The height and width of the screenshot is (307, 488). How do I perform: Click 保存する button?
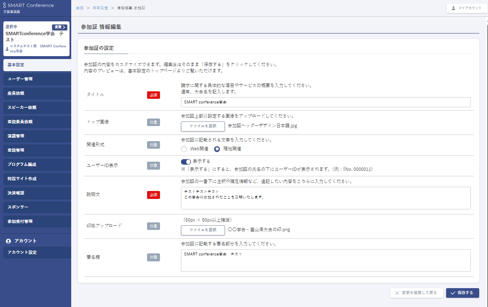462,293
